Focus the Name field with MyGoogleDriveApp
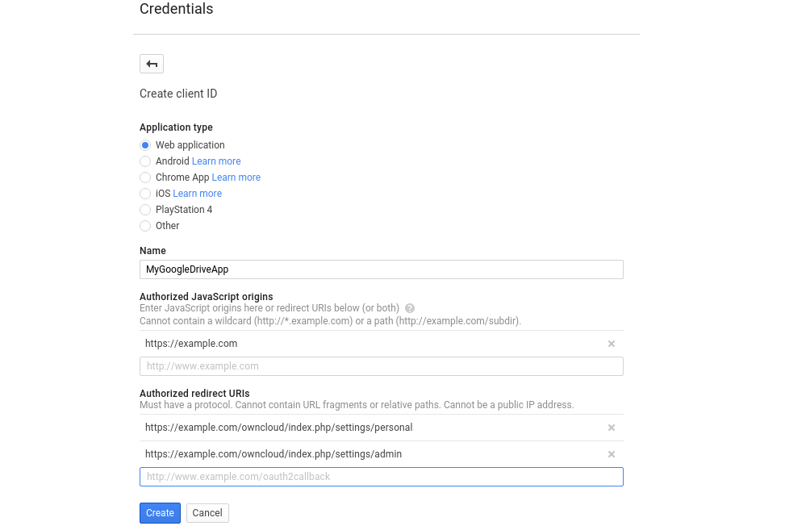This screenshot has height=526, width=785. (381, 269)
